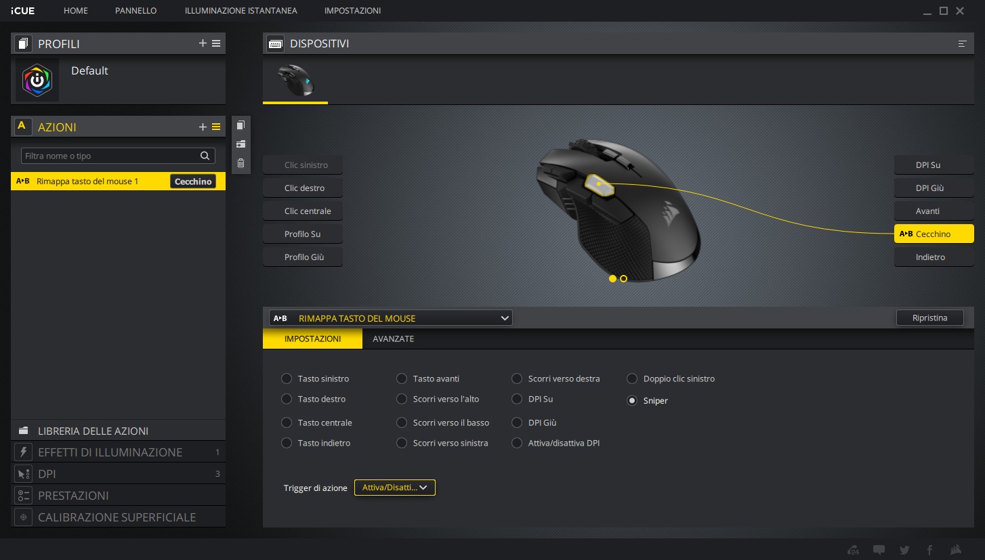This screenshot has height=560, width=985.
Task: Open the Corsair sails logo in the footer
Action: (955, 550)
